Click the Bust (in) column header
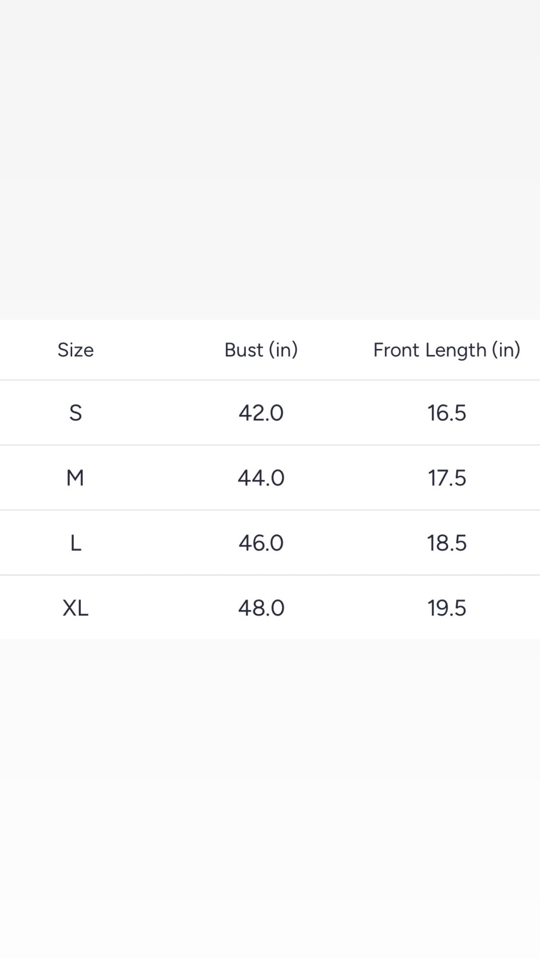540x959 pixels. tap(261, 350)
